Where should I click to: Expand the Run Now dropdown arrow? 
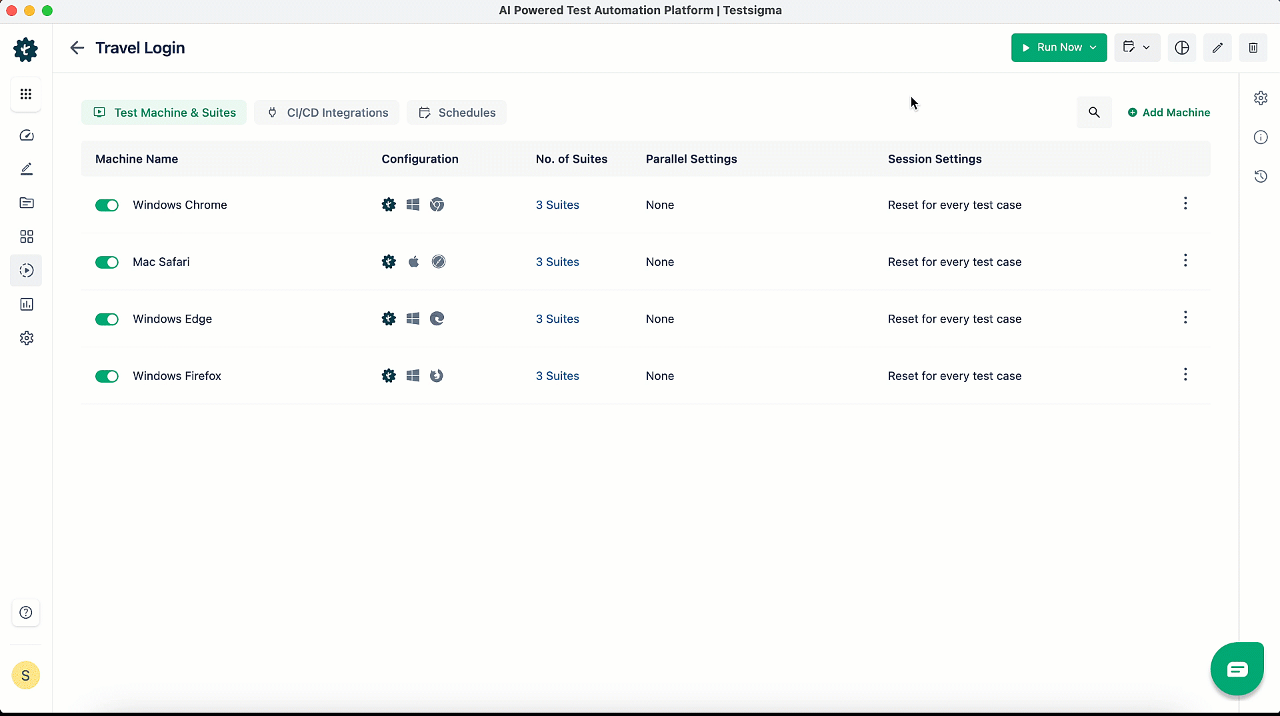tap(1093, 47)
